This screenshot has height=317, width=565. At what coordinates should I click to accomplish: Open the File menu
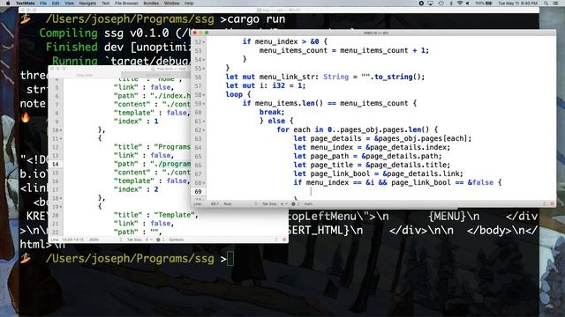[43, 4]
